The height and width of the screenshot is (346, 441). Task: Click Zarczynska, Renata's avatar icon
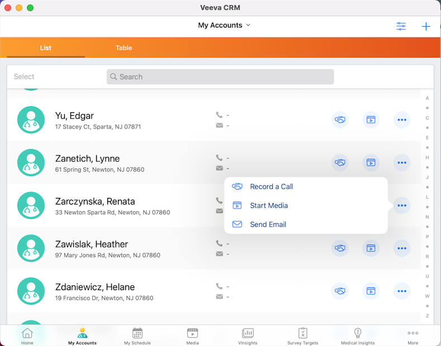click(x=31, y=206)
